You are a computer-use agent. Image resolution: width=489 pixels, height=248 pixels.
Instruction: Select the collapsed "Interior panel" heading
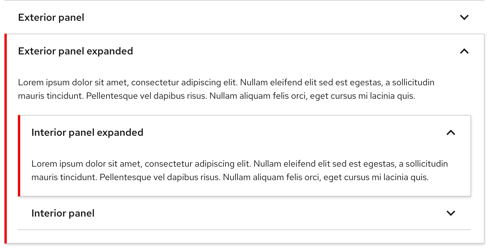coord(63,213)
